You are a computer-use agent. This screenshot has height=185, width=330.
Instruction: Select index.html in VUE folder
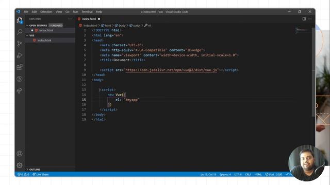[44, 40]
